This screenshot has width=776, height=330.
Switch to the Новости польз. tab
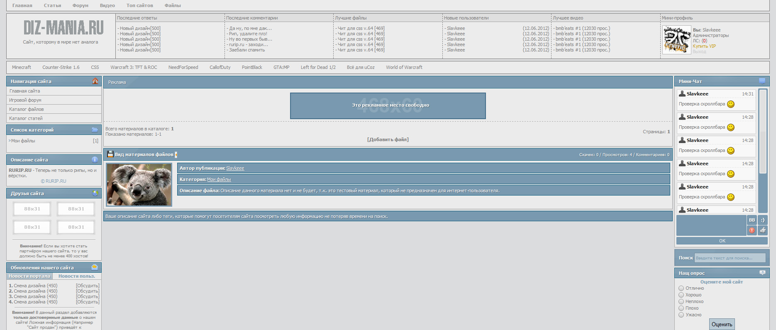(76, 276)
